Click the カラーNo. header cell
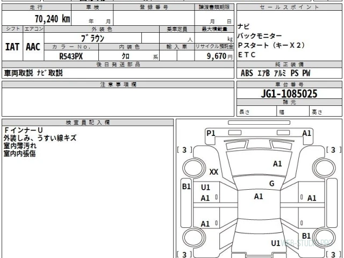344x258 pixels. 71,47
